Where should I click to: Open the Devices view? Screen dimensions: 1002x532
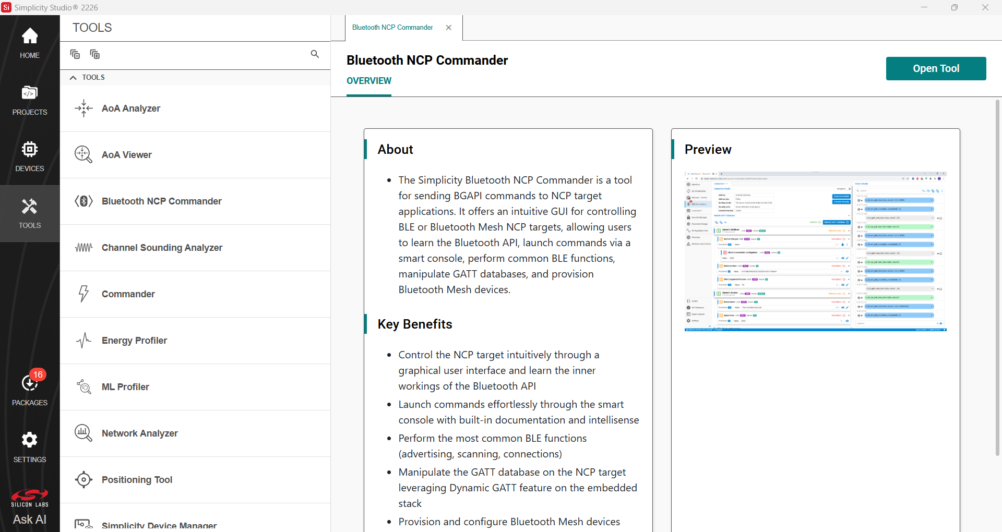click(x=30, y=156)
